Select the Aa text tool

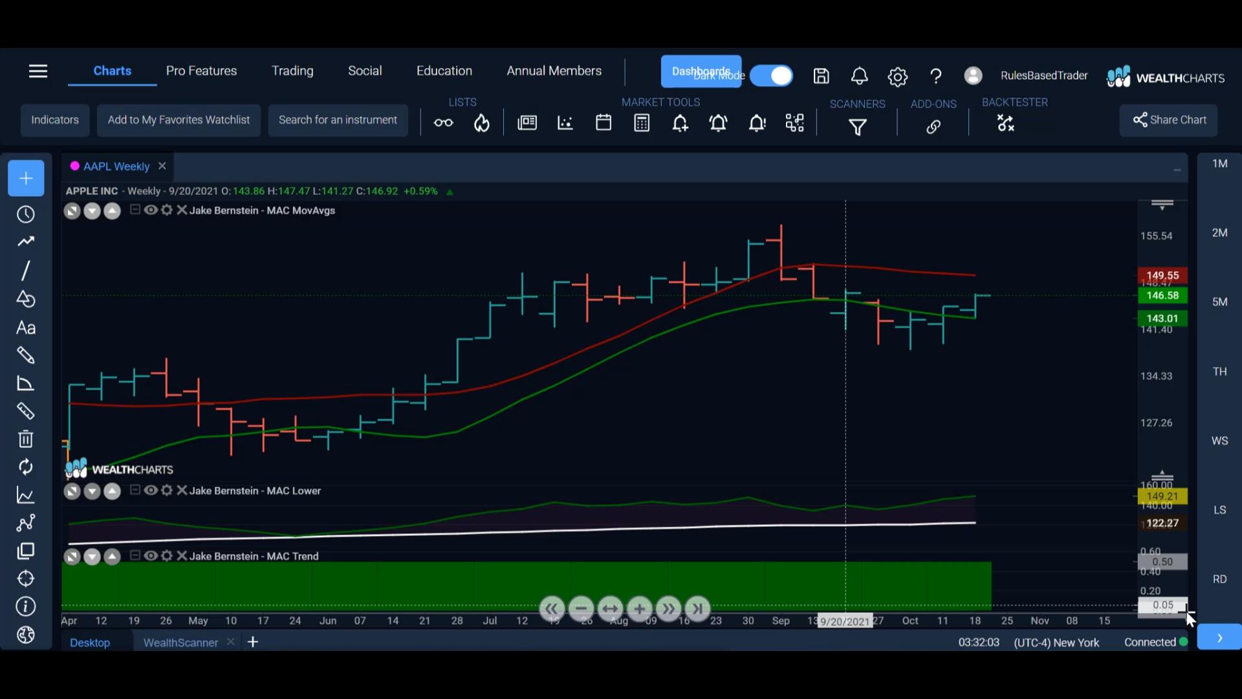pyautogui.click(x=26, y=327)
